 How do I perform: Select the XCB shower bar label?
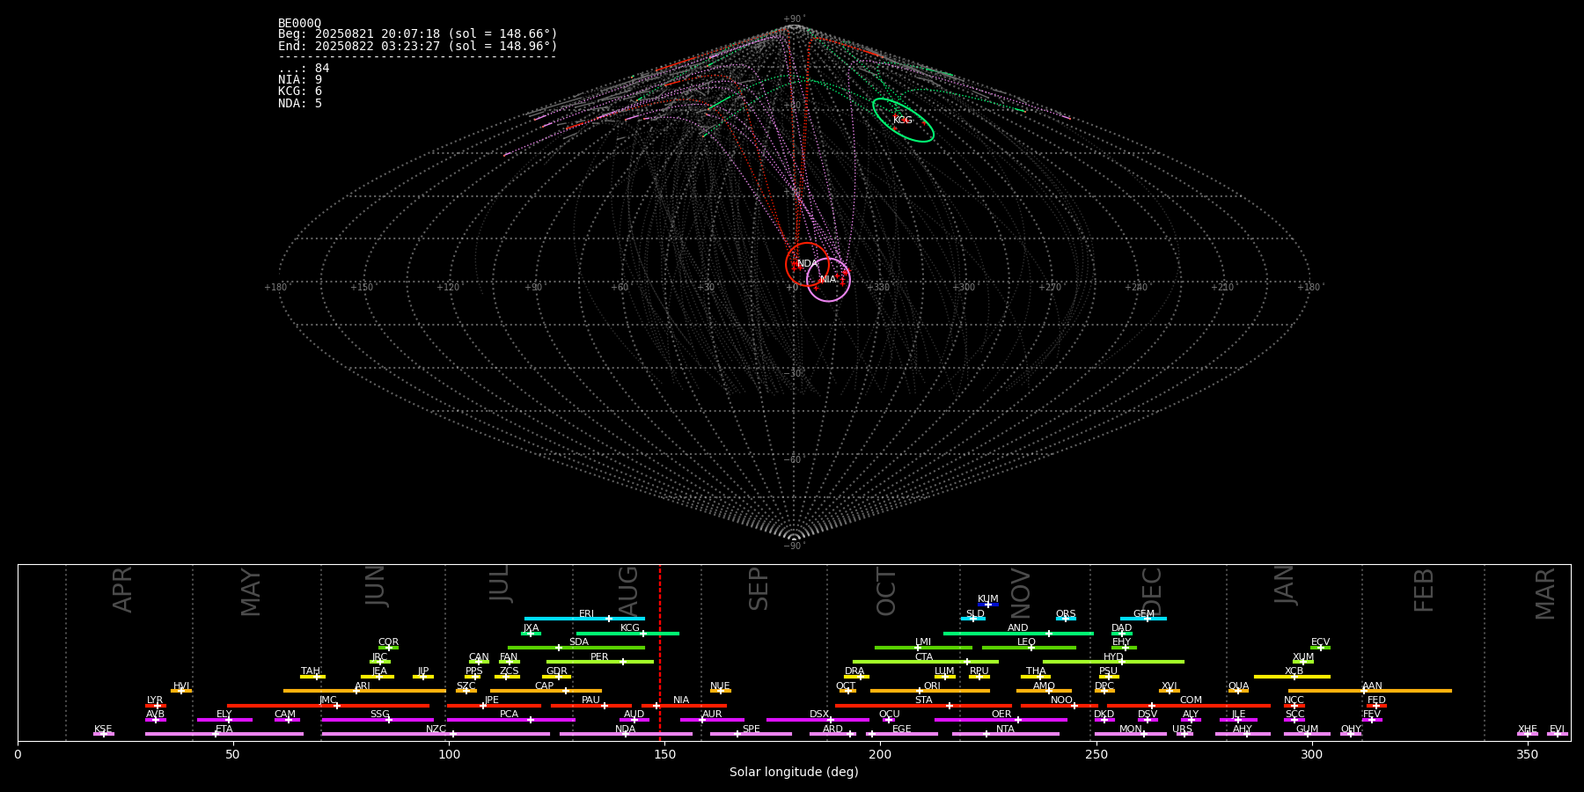click(1294, 671)
